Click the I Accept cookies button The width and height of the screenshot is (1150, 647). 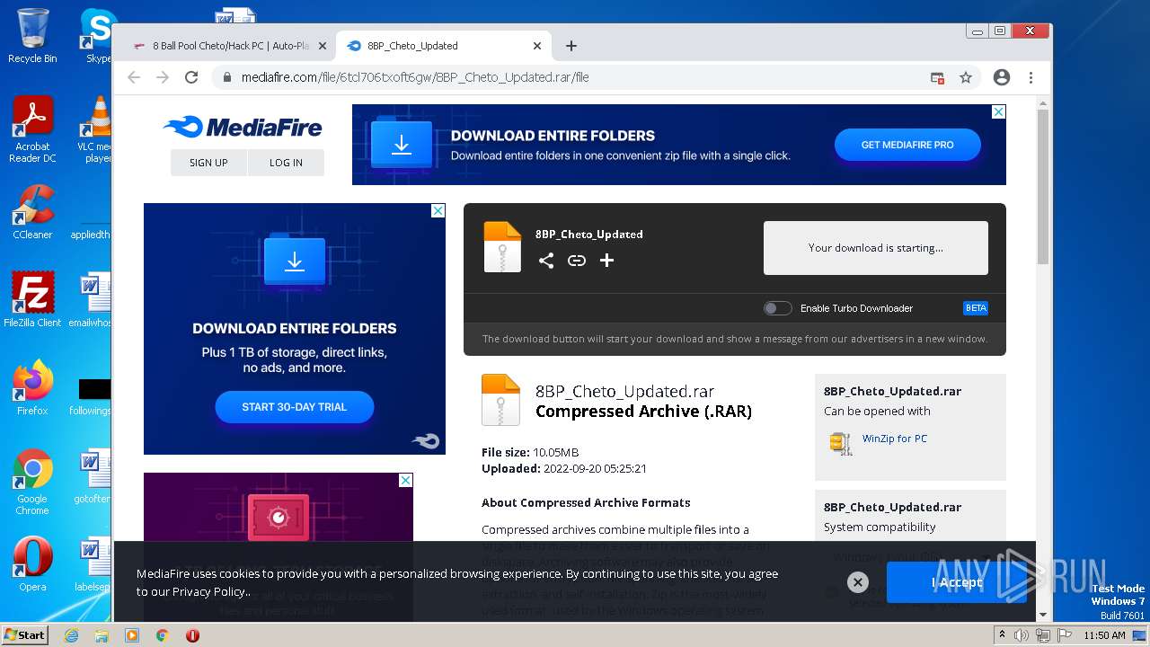pyautogui.click(x=956, y=582)
